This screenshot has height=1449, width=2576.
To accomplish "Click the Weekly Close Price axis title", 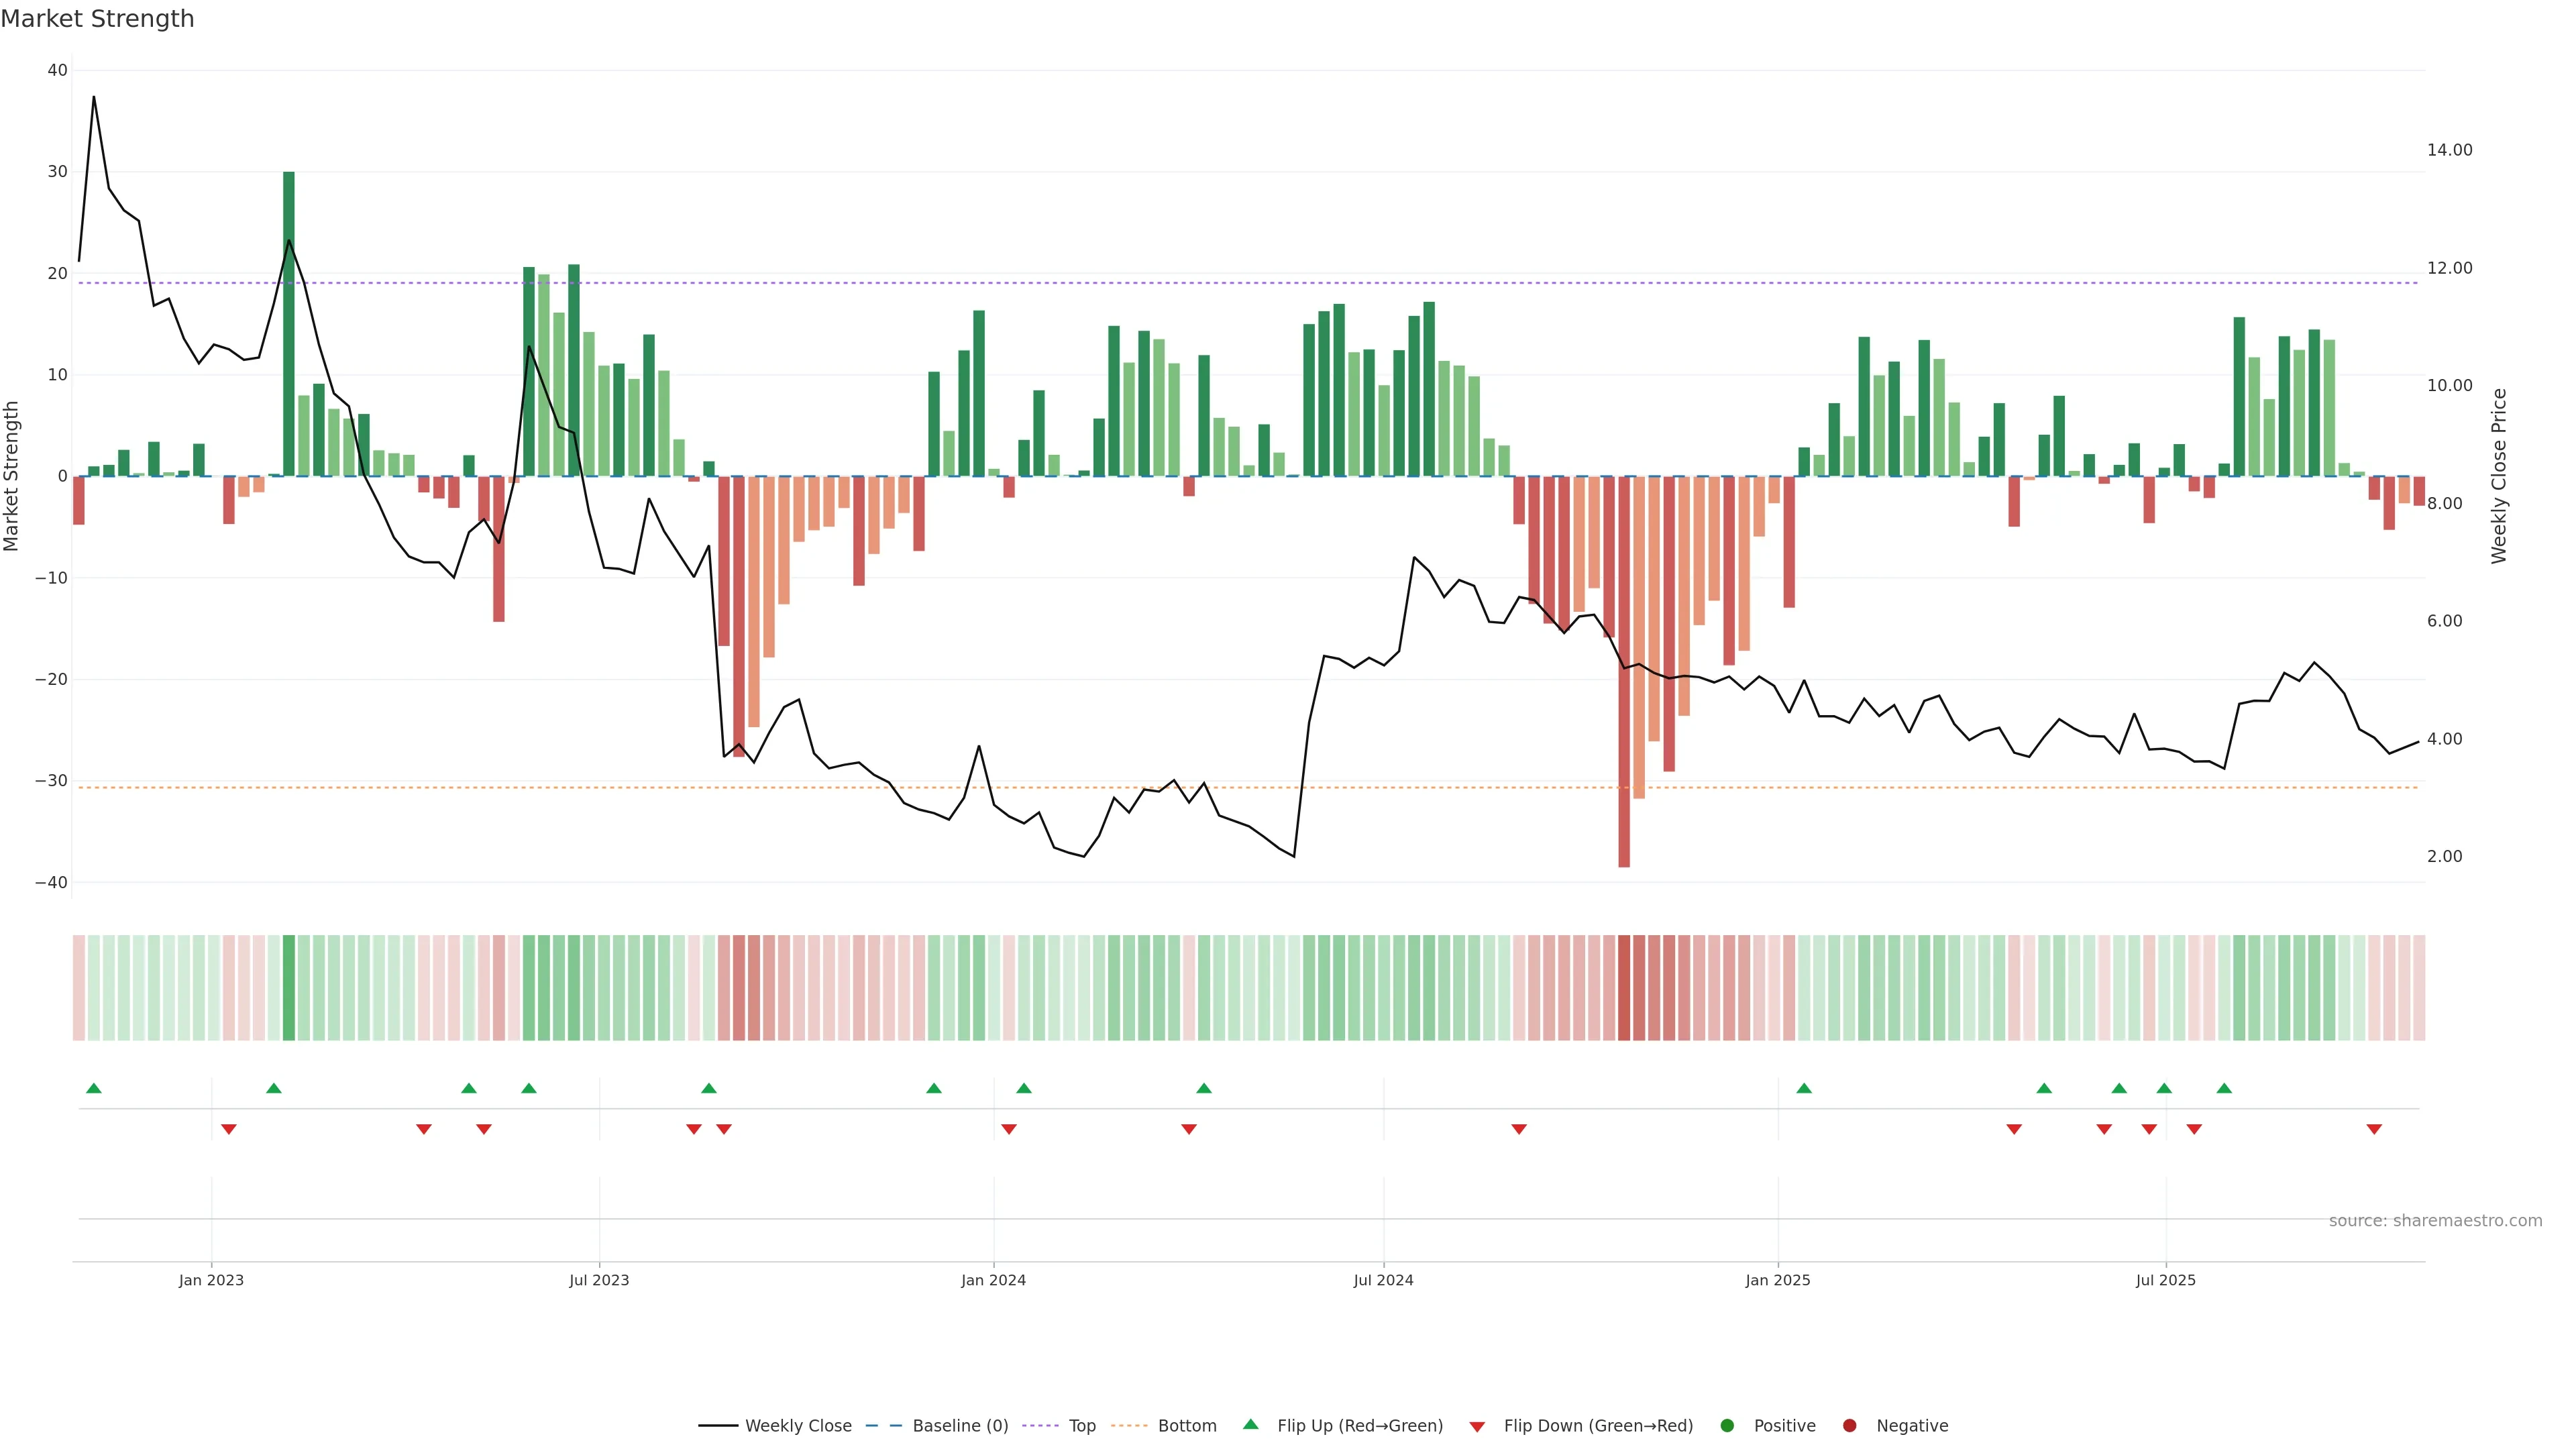I will click(x=2498, y=476).
